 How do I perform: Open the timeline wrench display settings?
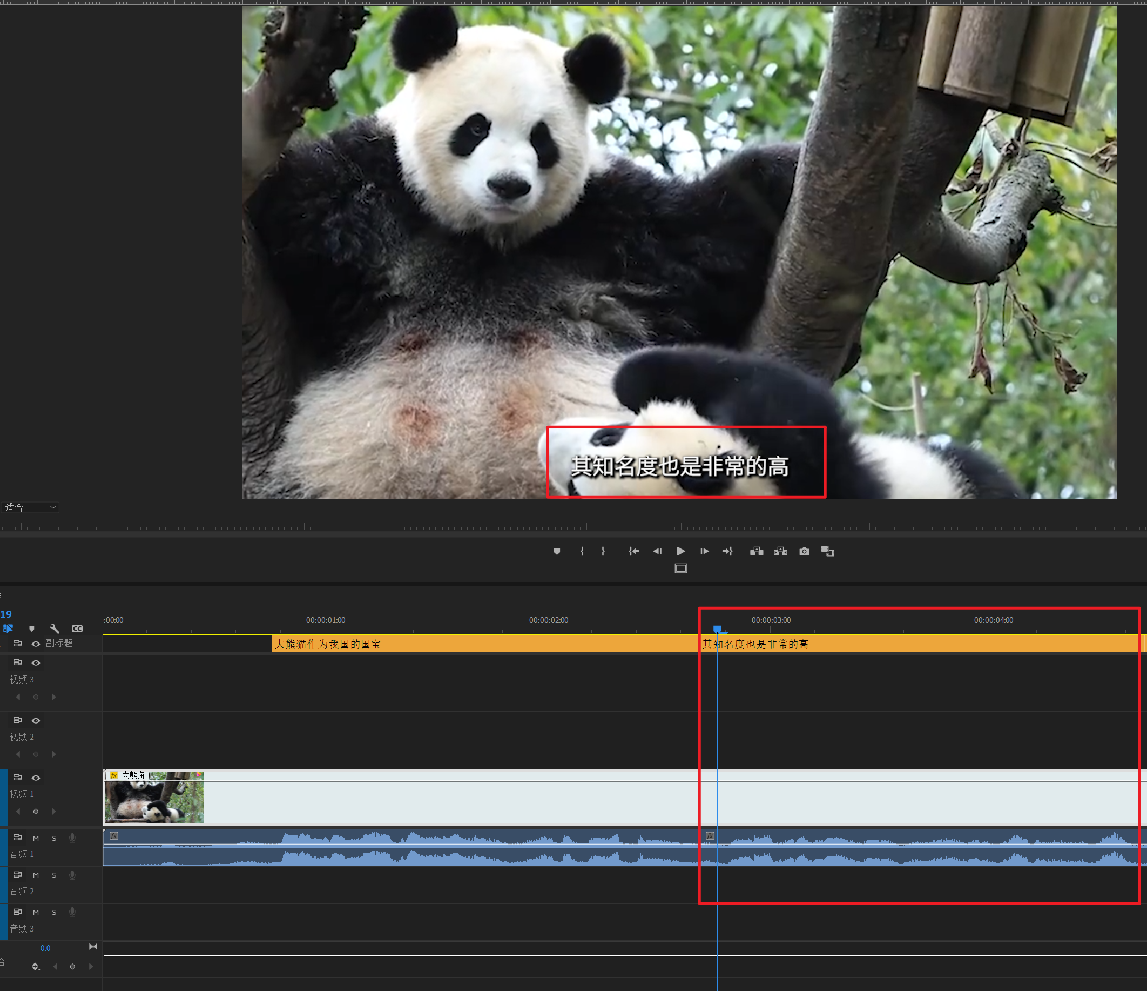click(54, 629)
